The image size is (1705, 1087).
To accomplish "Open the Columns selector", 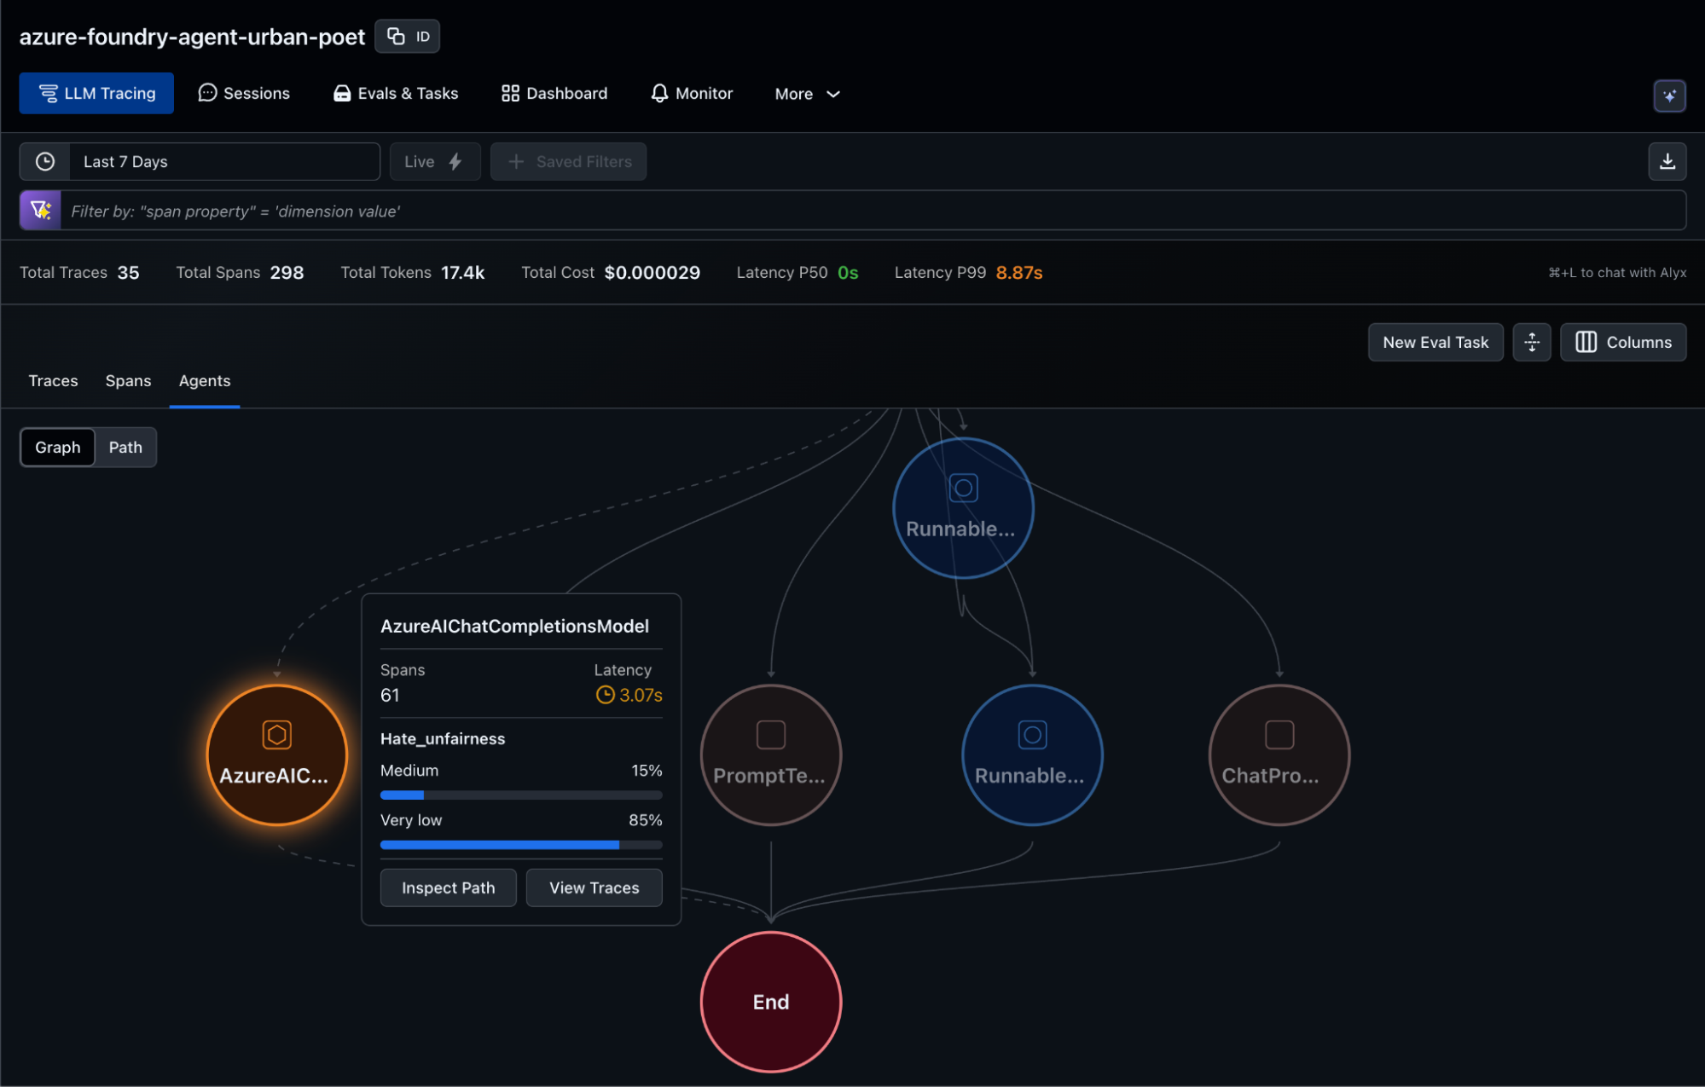I will click(x=1622, y=342).
